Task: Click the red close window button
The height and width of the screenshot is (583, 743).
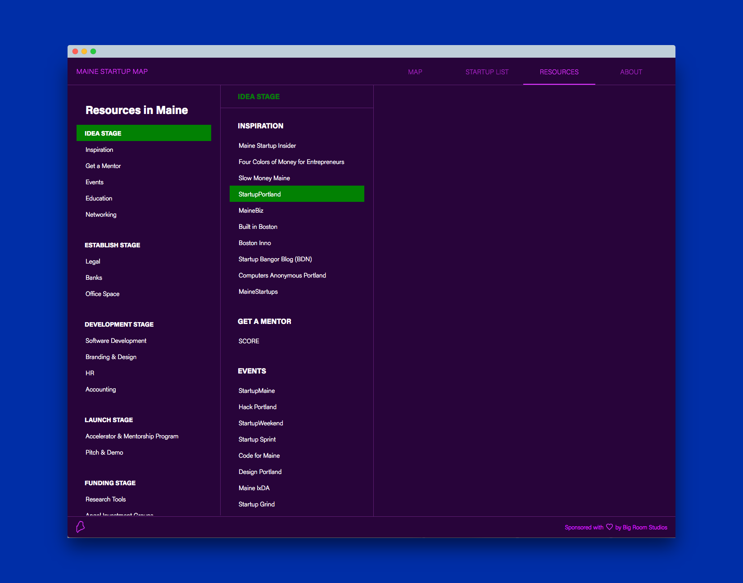Action: tap(75, 51)
